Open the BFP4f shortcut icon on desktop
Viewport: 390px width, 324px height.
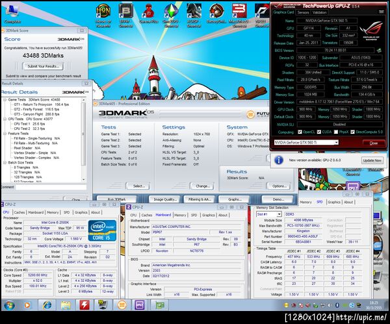coord(126,16)
